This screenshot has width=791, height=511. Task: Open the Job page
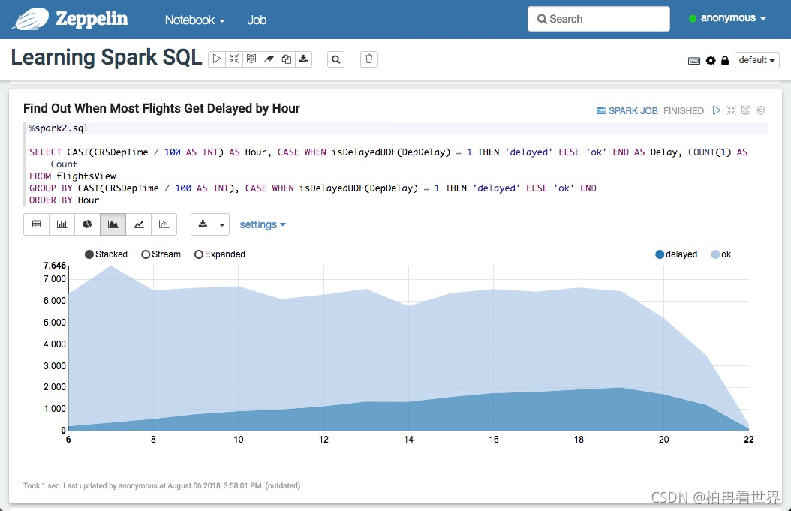(x=257, y=20)
